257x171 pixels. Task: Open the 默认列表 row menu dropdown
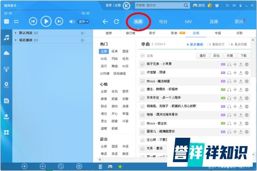pyautogui.click(x=83, y=33)
